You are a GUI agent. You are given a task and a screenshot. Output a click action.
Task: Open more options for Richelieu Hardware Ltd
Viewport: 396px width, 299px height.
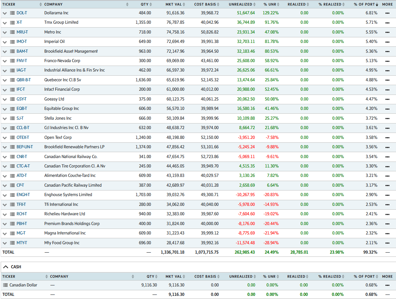(387, 215)
